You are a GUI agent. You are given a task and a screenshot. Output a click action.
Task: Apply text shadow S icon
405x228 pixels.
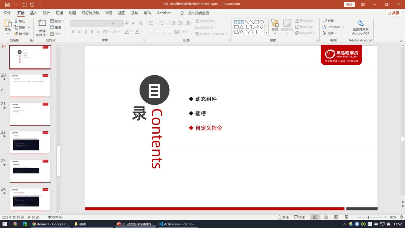(x=92, y=32)
